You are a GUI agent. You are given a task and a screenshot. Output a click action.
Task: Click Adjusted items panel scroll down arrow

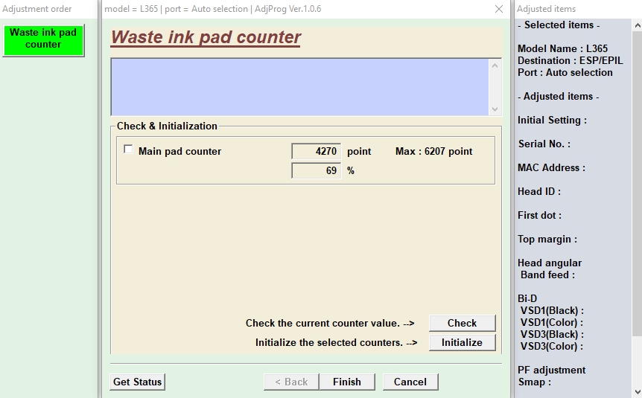(x=637, y=391)
